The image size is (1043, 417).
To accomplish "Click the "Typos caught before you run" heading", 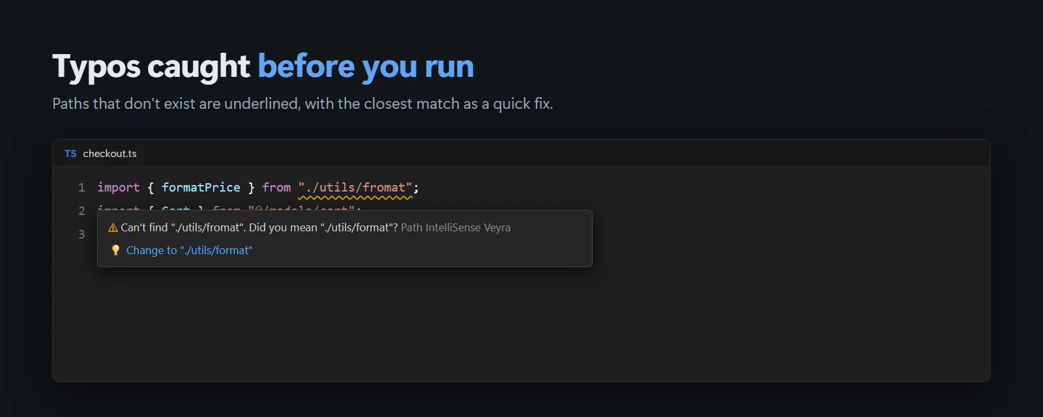I will coord(263,66).
